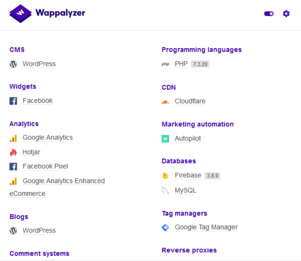This screenshot has height=261, width=301.
Task: Open the Hotjar link
Action: 31,152
